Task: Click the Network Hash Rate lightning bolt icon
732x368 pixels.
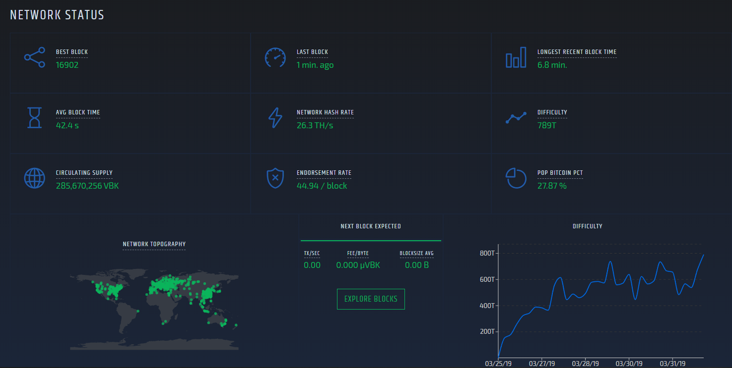Action: (x=275, y=118)
